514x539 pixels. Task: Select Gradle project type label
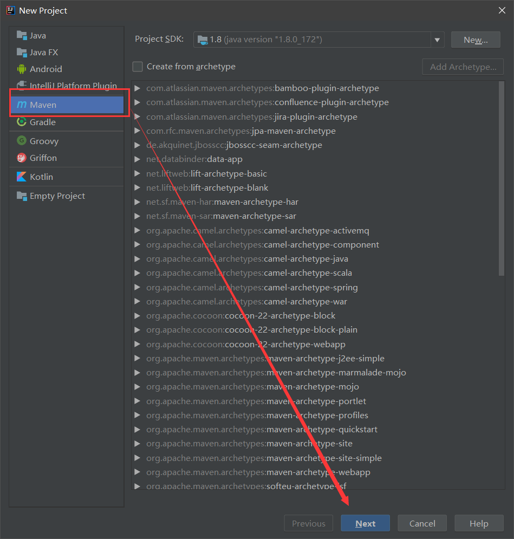pyautogui.click(x=43, y=122)
